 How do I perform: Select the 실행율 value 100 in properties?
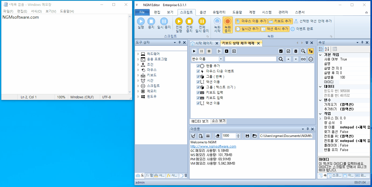coord(355,77)
